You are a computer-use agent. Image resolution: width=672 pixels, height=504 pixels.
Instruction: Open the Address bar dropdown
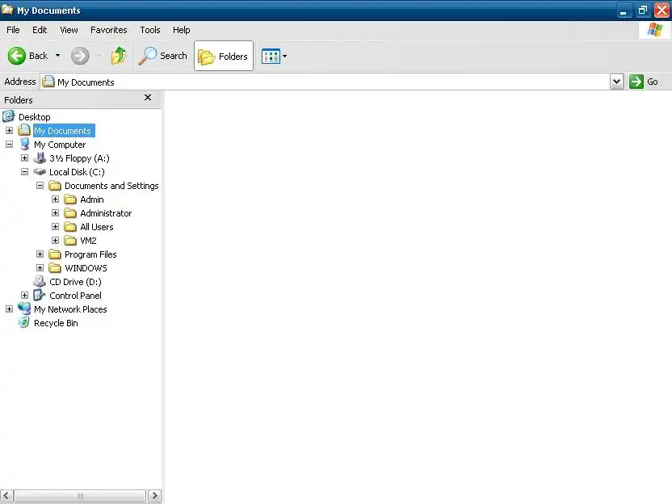pos(616,82)
